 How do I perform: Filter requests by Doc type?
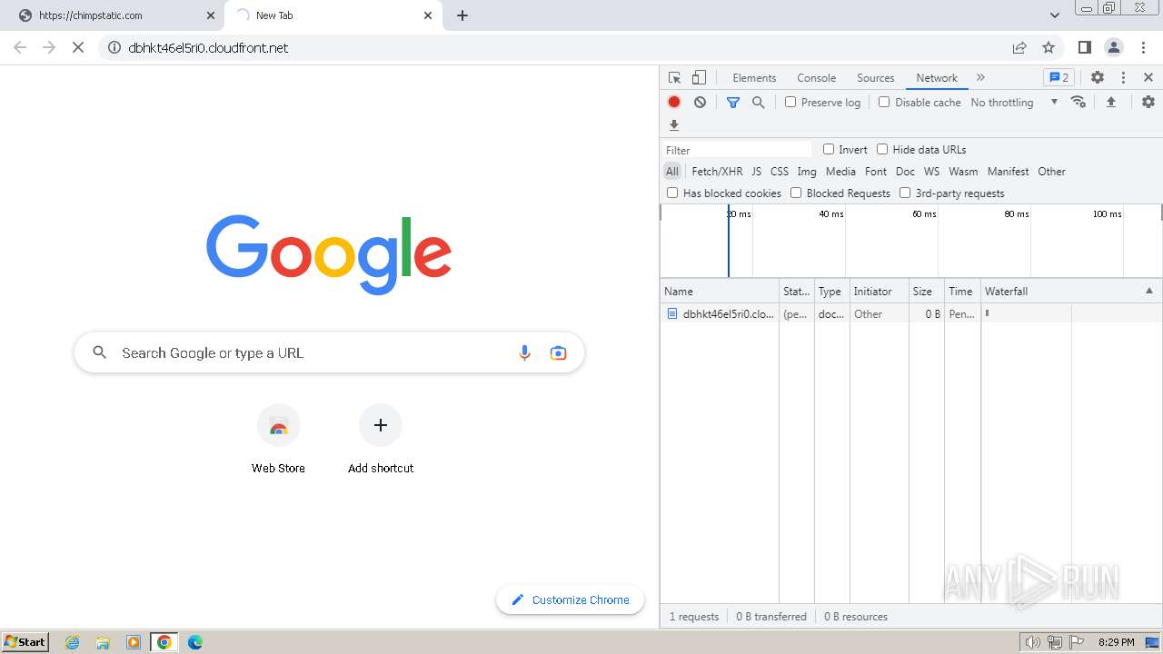[905, 171]
